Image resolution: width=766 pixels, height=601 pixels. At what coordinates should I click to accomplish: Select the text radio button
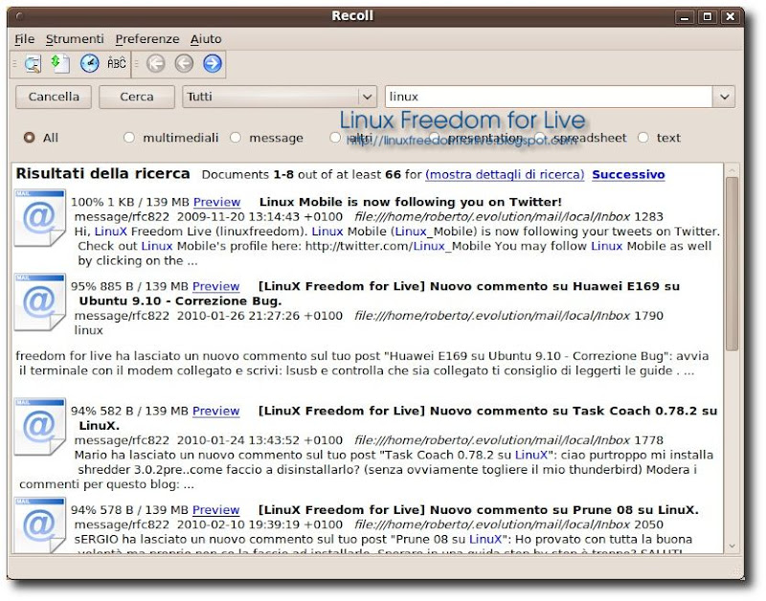click(643, 138)
